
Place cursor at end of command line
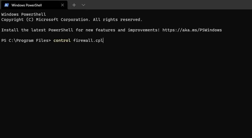(103, 41)
